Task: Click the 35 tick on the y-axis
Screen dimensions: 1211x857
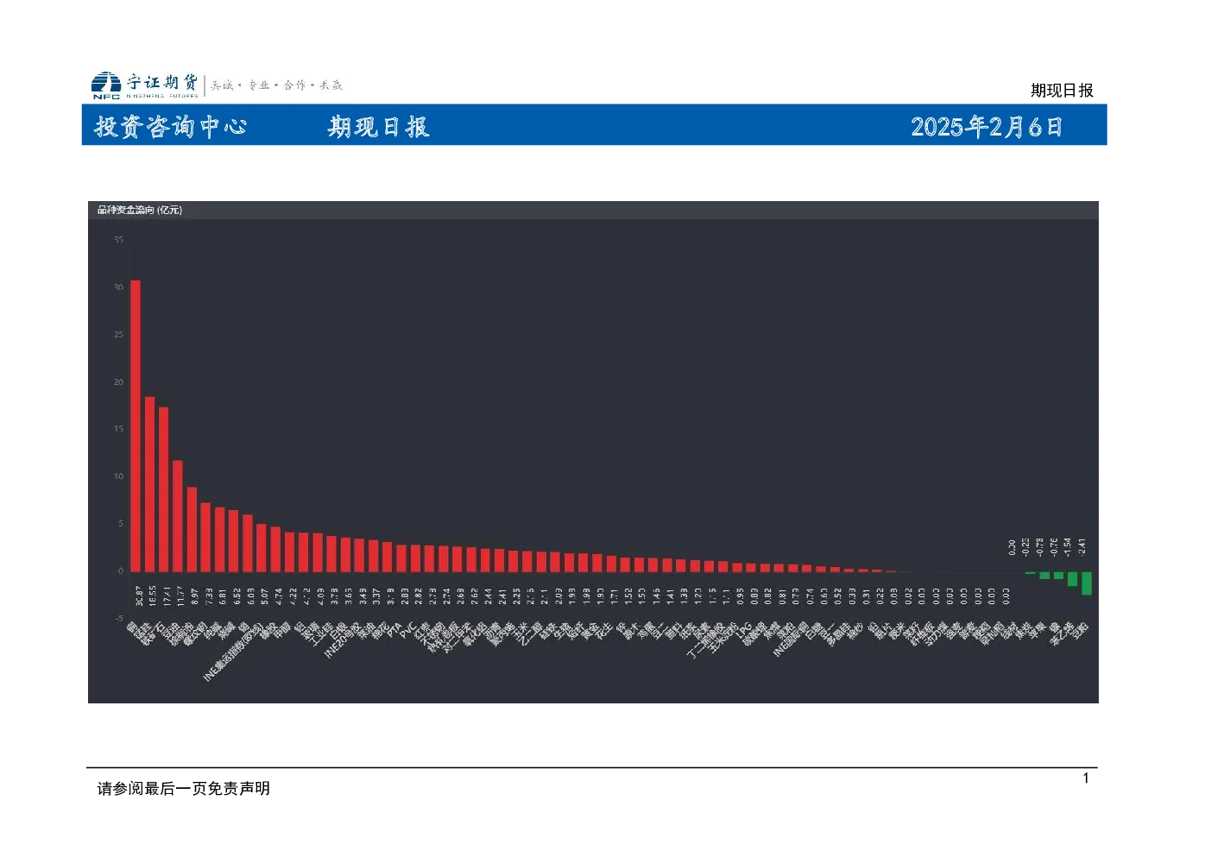Action: 118,240
